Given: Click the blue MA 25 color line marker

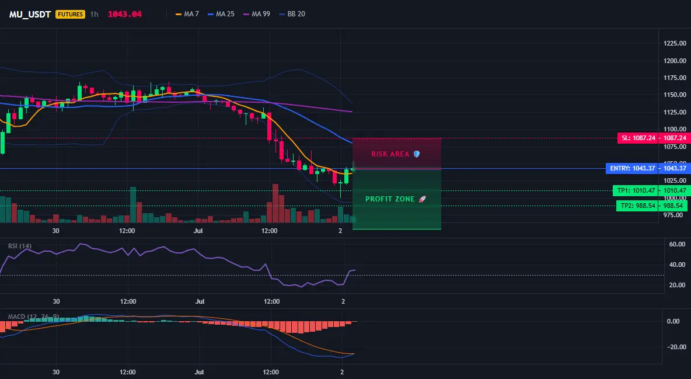Looking at the screenshot, I should (x=211, y=14).
